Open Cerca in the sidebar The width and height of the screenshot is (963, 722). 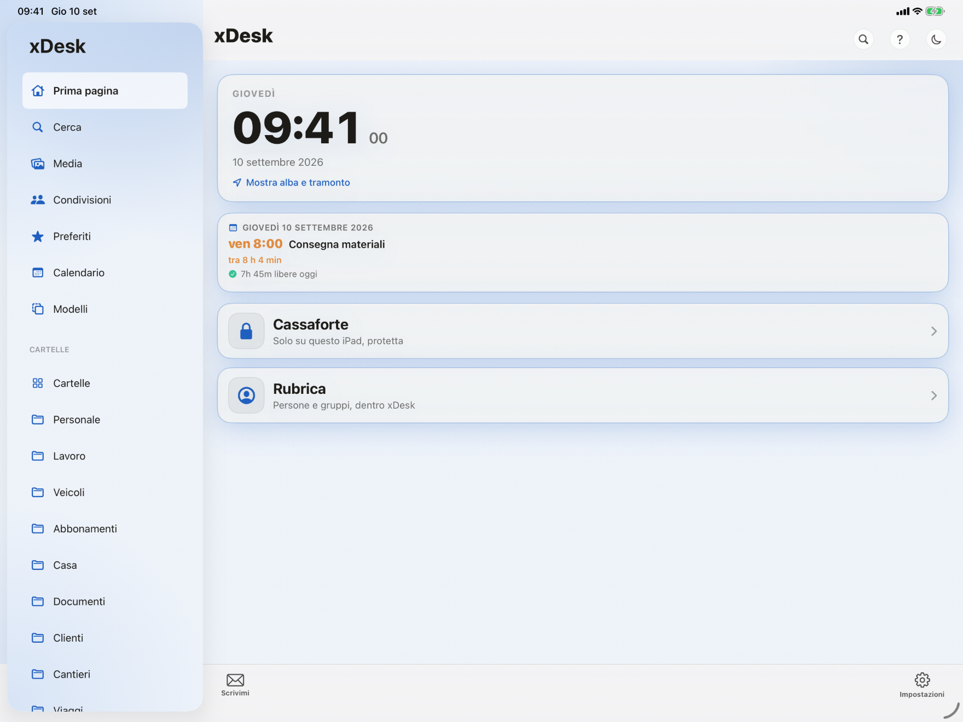[x=105, y=127]
